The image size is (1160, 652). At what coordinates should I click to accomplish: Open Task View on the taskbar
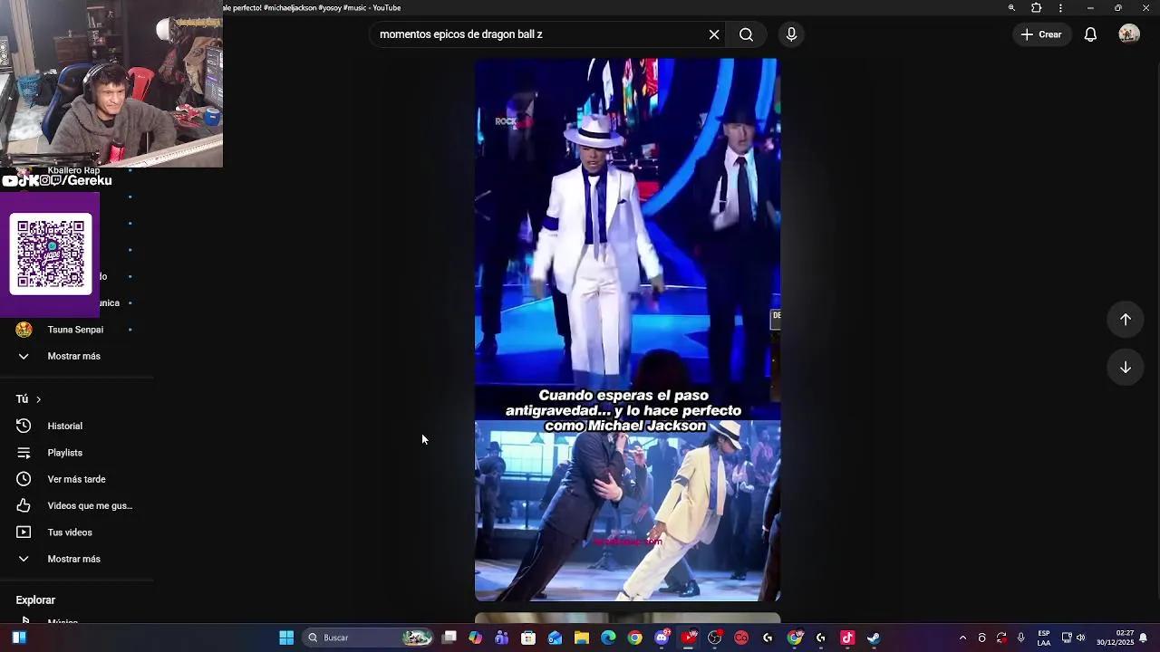449,638
